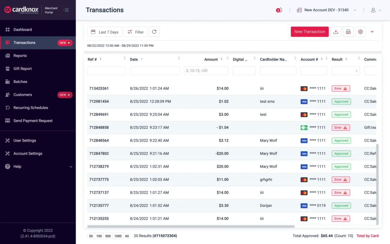Click the Approved badge for 712847802
The image size is (390, 244).
pyautogui.click(x=341, y=154)
